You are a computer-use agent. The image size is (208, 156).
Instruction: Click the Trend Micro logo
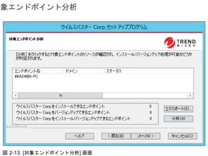180,43
